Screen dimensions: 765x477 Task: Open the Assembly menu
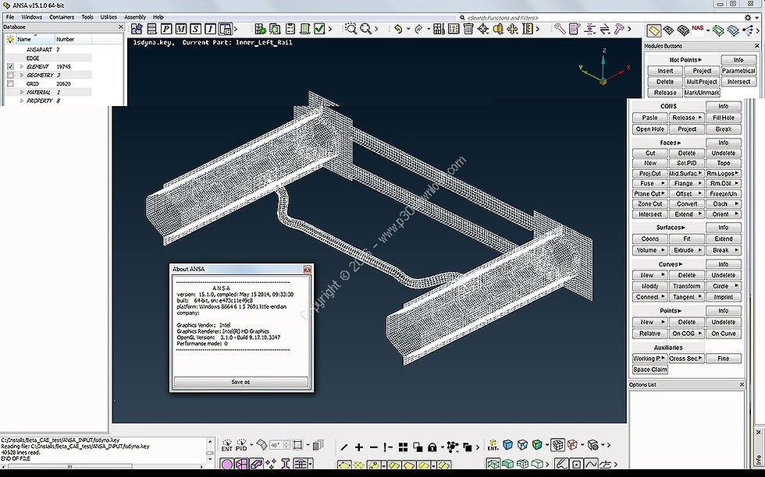coord(135,17)
